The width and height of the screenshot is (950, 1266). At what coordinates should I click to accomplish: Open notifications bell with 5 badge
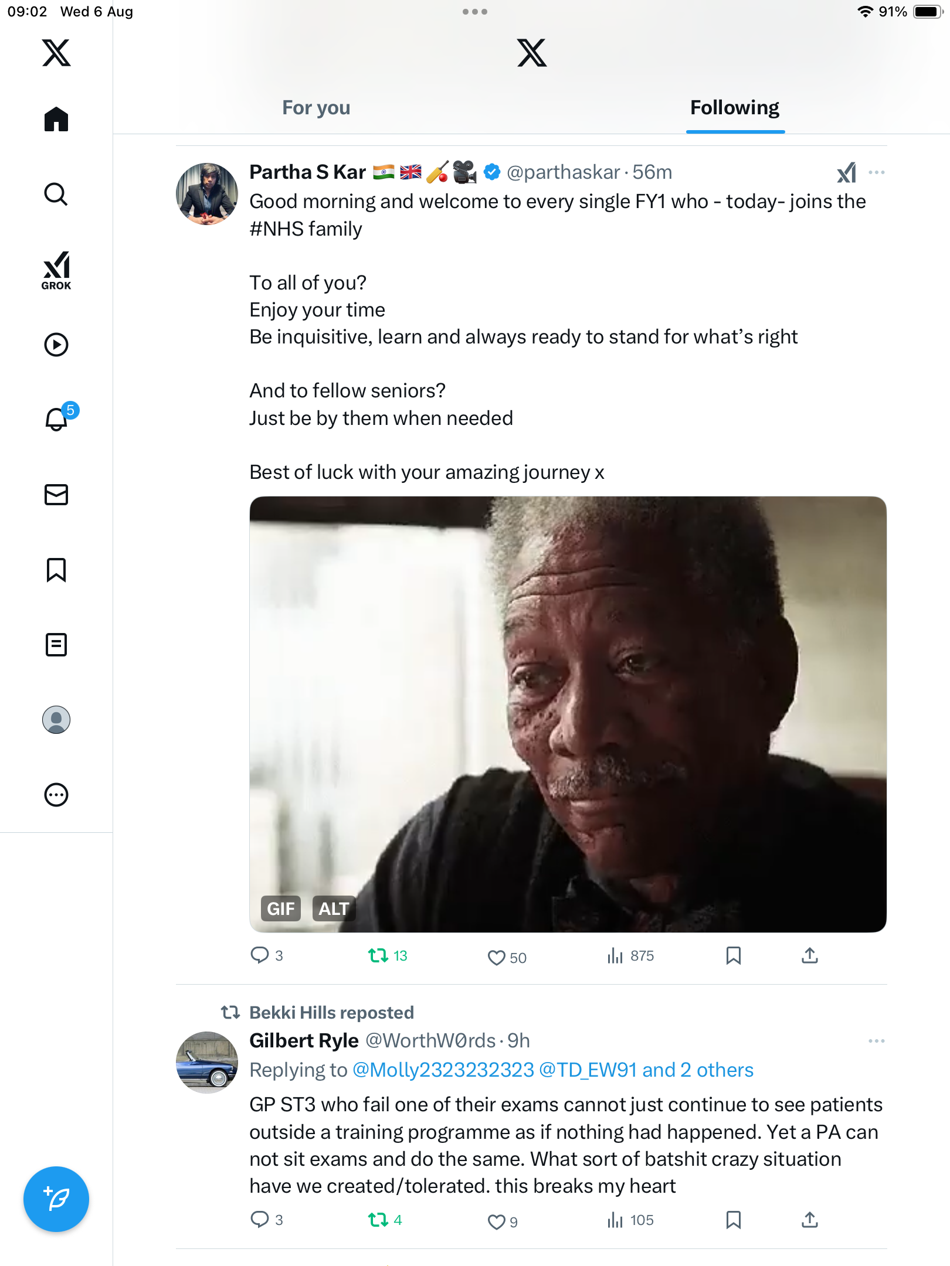[x=57, y=419]
